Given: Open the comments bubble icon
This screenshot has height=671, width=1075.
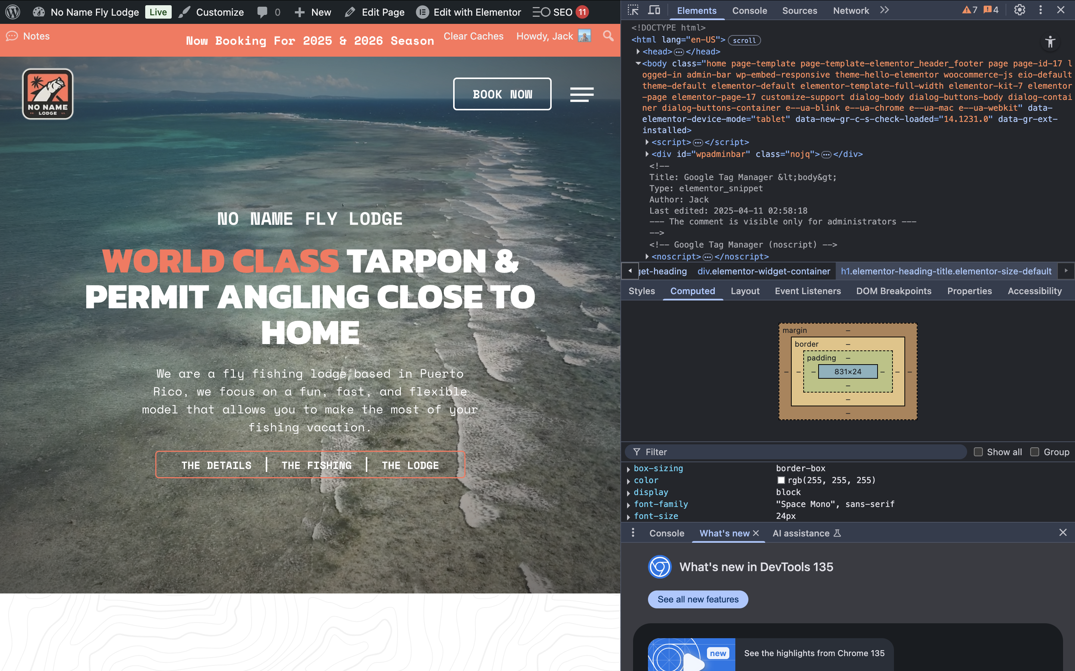Looking at the screenshot, I should tap(262, 12).
